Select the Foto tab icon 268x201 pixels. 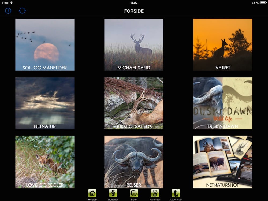[134, 193]
